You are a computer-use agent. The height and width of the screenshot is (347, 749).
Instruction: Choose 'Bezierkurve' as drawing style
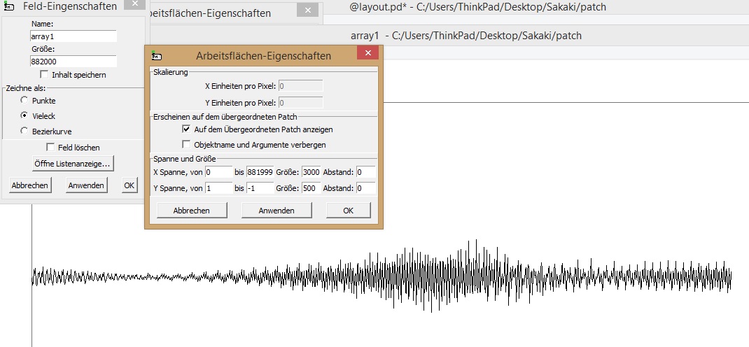[x=24, y=131]
